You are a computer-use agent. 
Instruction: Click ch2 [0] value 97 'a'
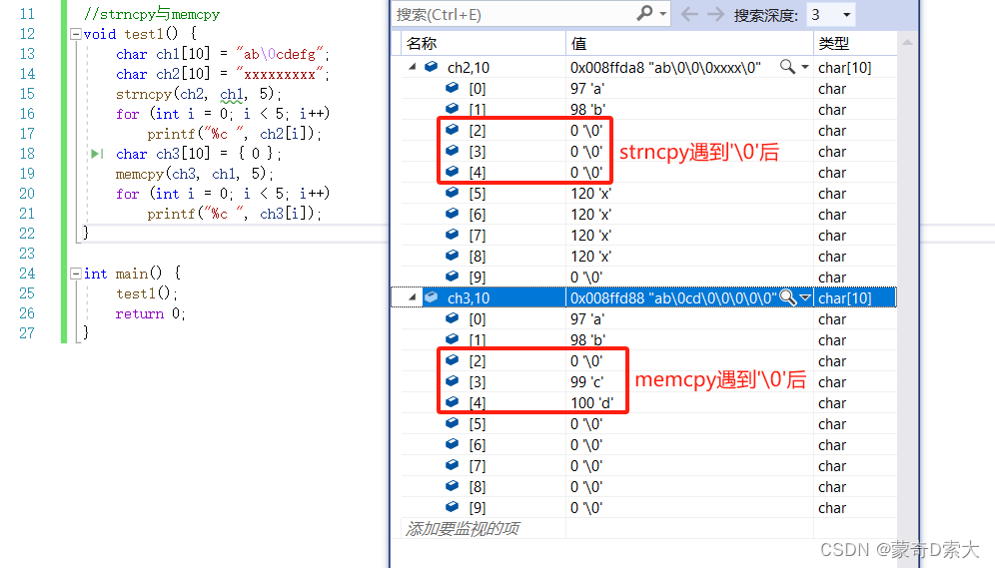click(587, 89)
